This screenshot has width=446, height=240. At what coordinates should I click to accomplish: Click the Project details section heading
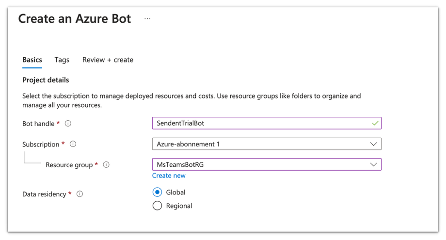pos(46,80)
